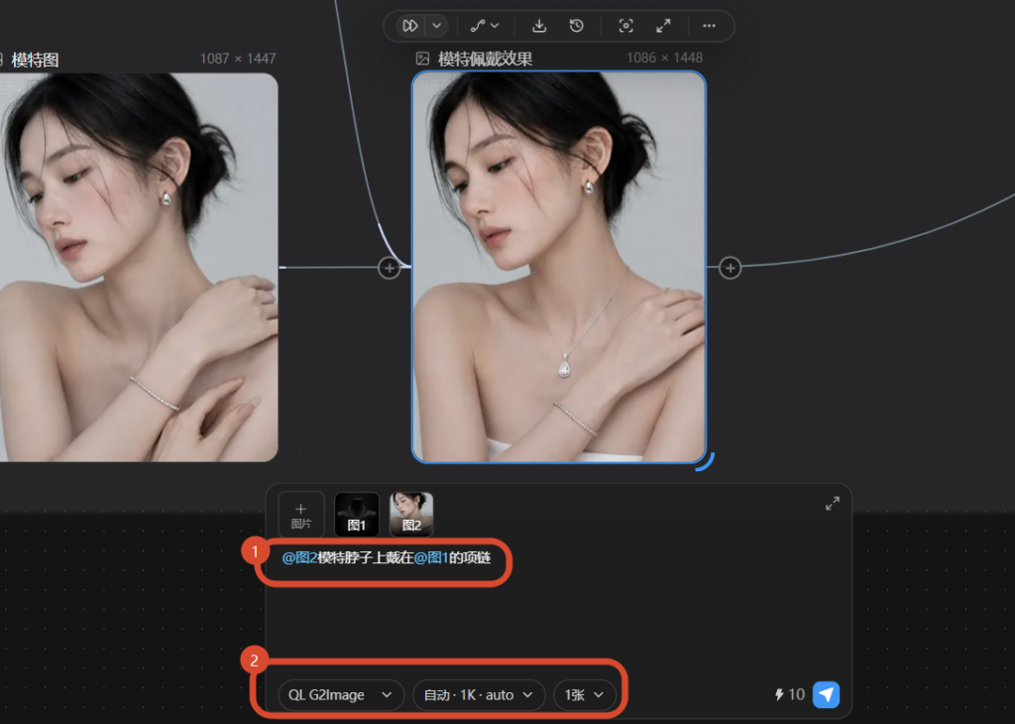Select the 模特佩戴效果 result image node

(559, 267)
